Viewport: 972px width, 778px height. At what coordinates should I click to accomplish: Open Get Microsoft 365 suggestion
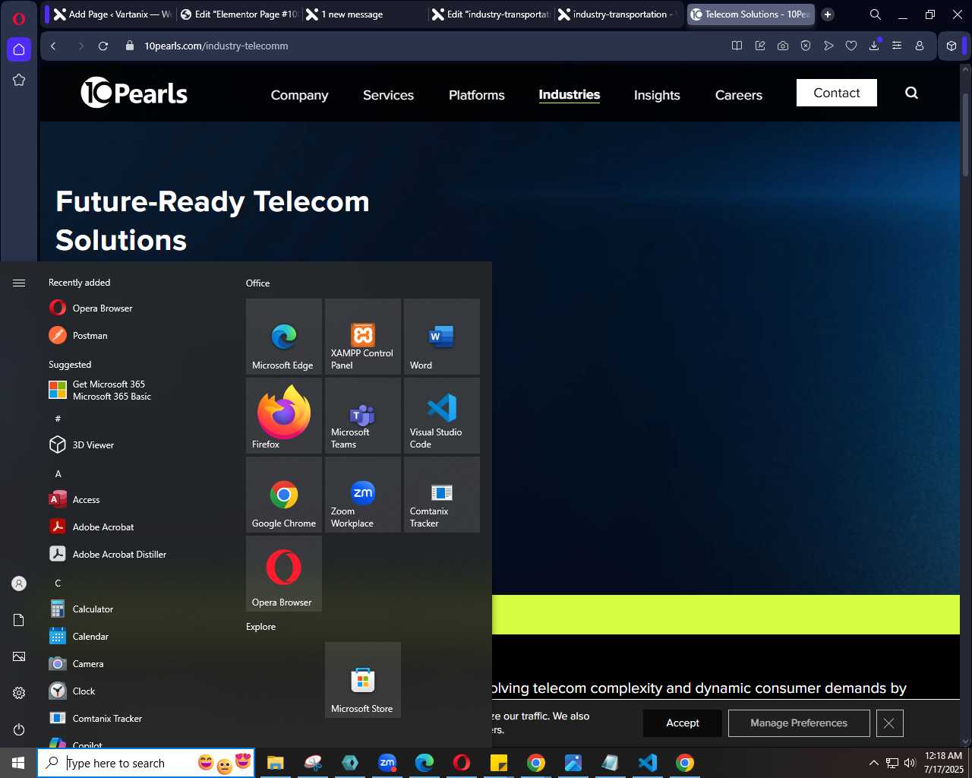click(x=137, y=390)
